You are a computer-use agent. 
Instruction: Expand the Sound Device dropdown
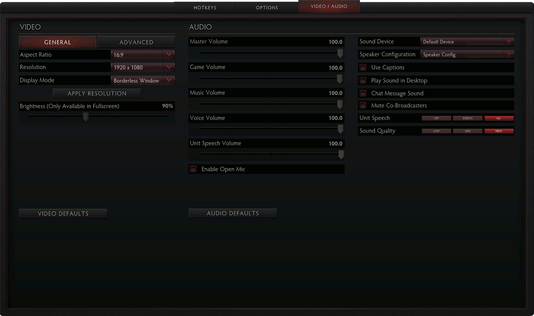[509, 41]
